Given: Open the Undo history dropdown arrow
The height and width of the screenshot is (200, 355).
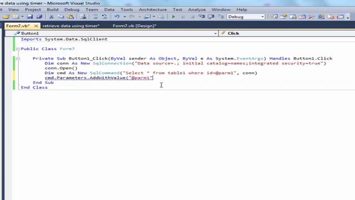Looking at the screenshot, I should point(124,17).
